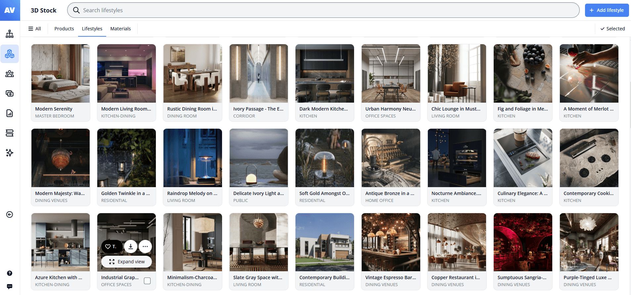
Task: Open the Dark Modern Kitchen thumbnail
Action: (325, 74)
